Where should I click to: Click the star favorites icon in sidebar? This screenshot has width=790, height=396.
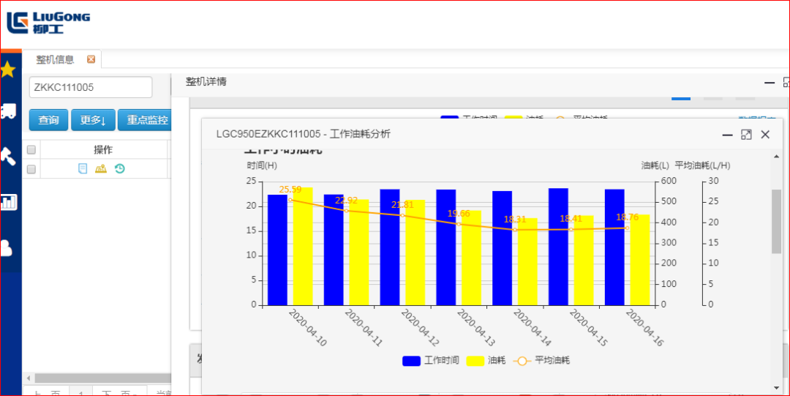click(x=8, y=70)
